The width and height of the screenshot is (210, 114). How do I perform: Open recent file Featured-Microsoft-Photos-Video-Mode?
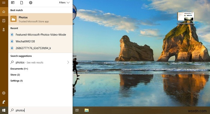tap(40, 35)
